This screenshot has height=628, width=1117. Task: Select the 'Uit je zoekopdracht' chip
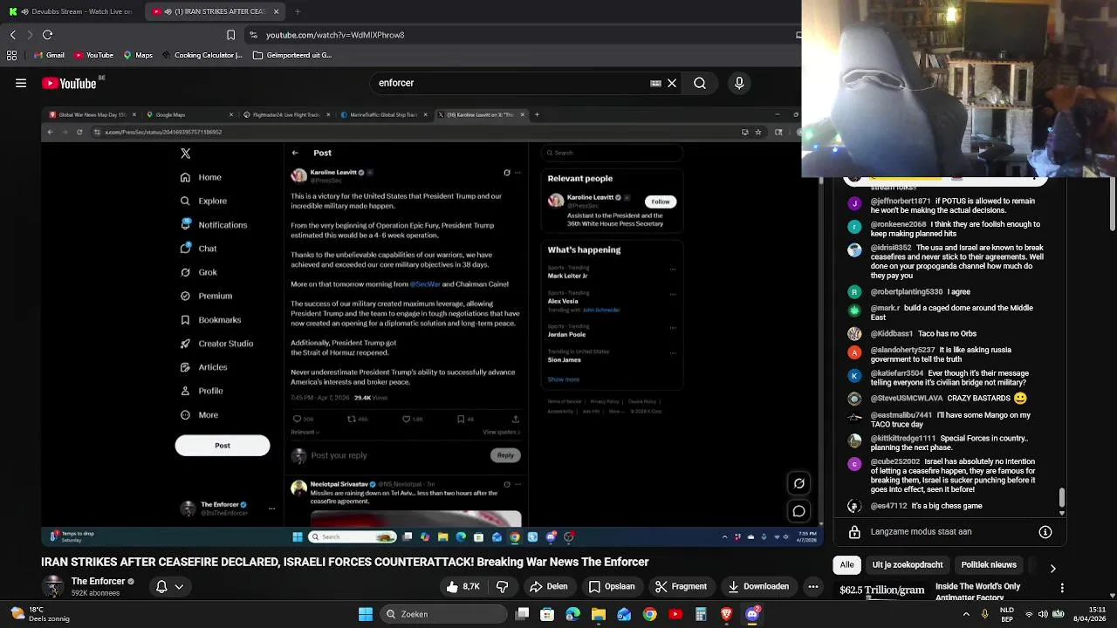[908, 564]
